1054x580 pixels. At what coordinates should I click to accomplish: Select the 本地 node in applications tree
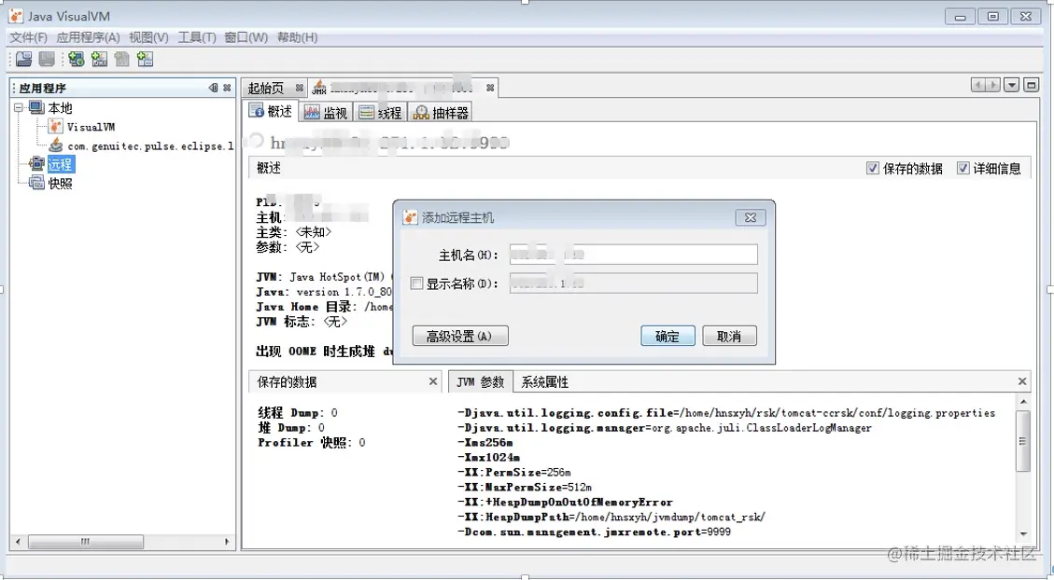pos(60,107)
